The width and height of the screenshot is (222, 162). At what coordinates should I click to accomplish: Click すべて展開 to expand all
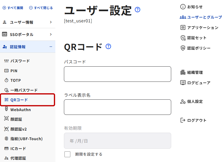pyautogui.click(x=13, y=8)
